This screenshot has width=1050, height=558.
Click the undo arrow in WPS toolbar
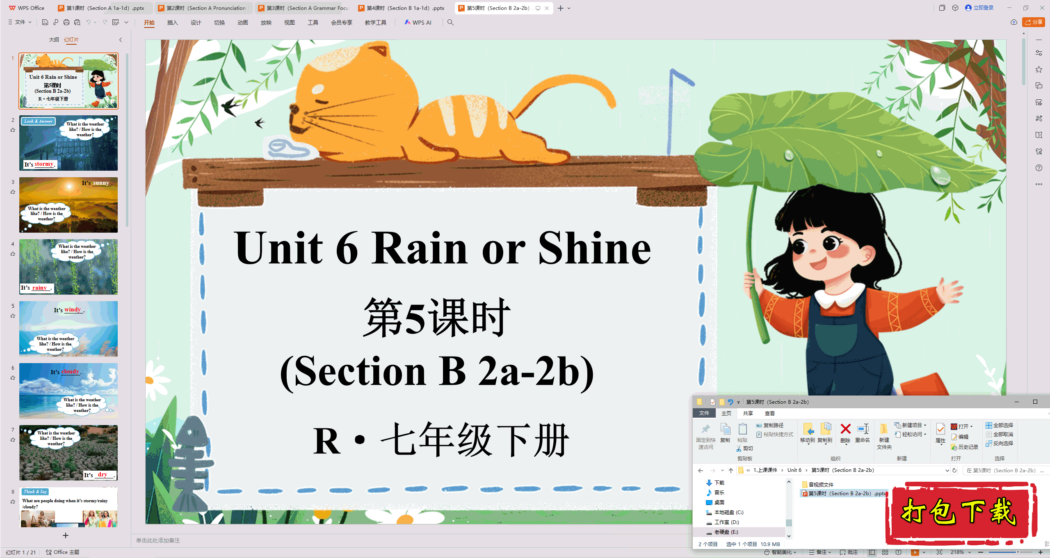pyautogui.click(x=88, y=22)
